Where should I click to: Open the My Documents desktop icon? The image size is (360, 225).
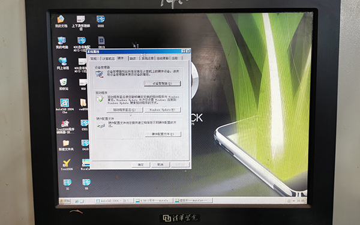tap(61, 21)
